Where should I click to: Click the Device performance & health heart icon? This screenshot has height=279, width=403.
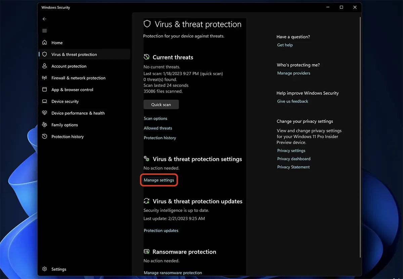[44, 113]
